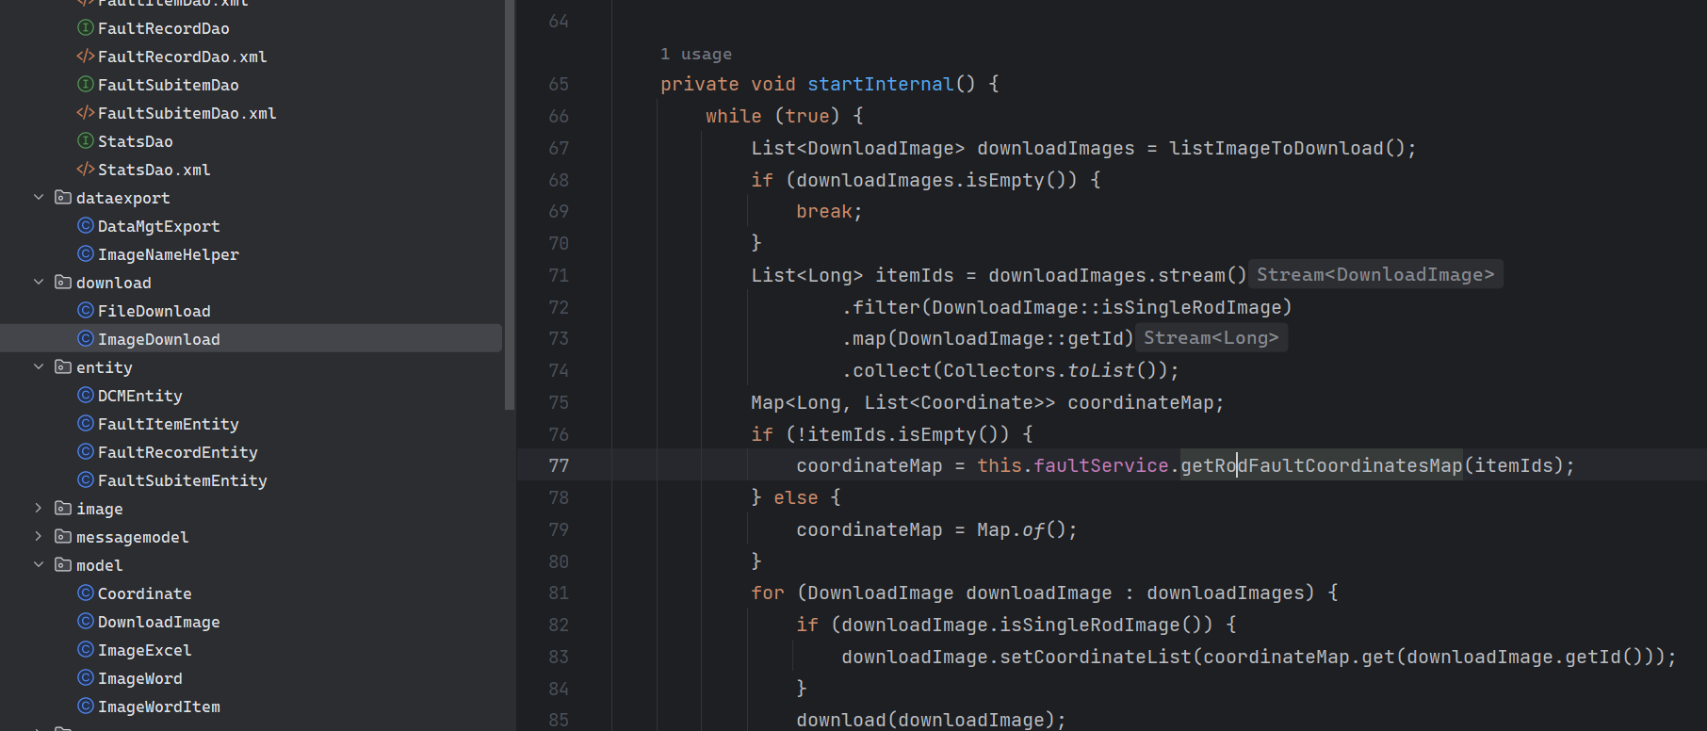Click faultService field reference on line 77
Screen dimensions: 1707x731
point(1101,465)
